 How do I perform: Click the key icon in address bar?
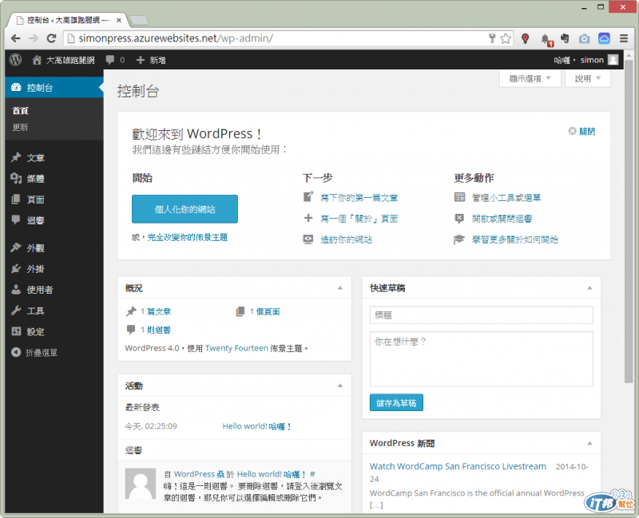(x=492, y=38)
